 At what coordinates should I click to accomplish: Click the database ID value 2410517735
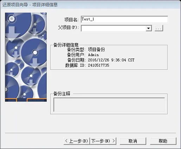[98, 65]
